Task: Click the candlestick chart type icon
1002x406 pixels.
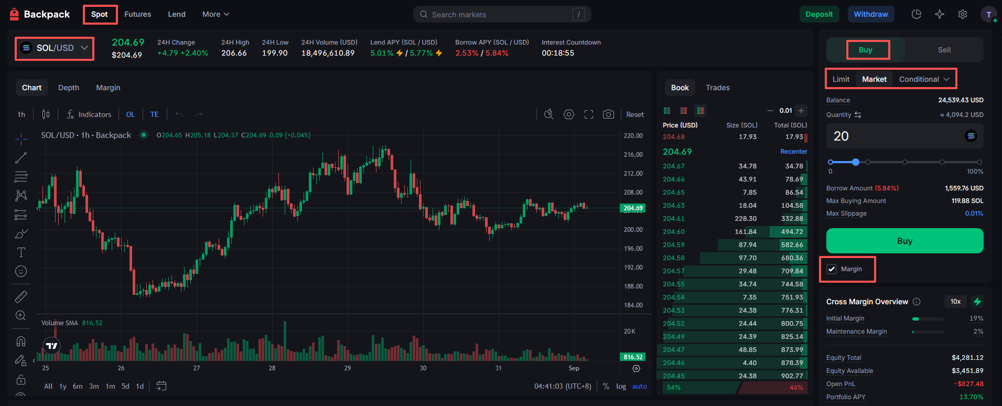Action: pos(46,114)
